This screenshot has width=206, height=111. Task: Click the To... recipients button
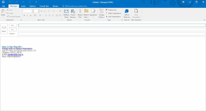[x=13, y=25]
